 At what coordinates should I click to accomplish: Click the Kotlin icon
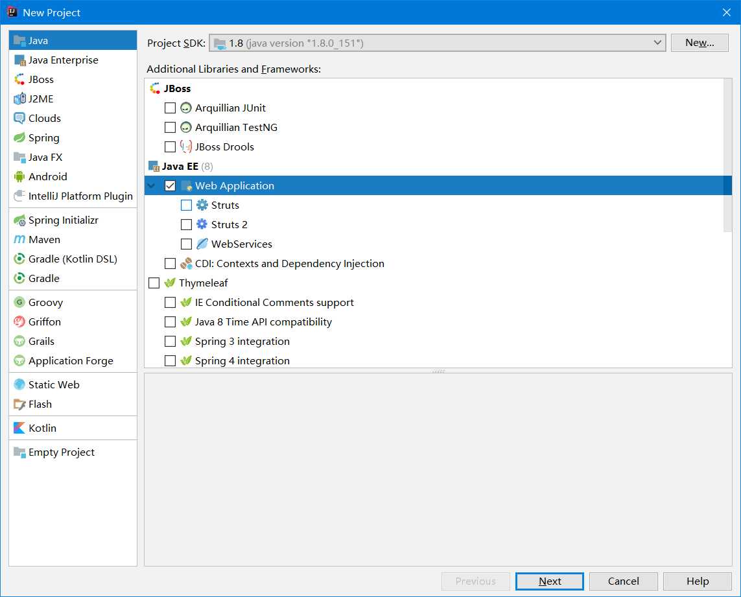[19, 428]
